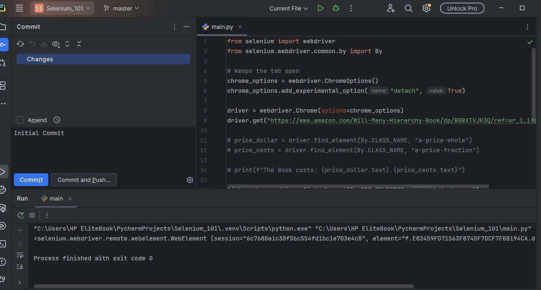Expand the hidden Run console toolbar chevron
This screenshot has height=290, width=541.
click(19, 282)
